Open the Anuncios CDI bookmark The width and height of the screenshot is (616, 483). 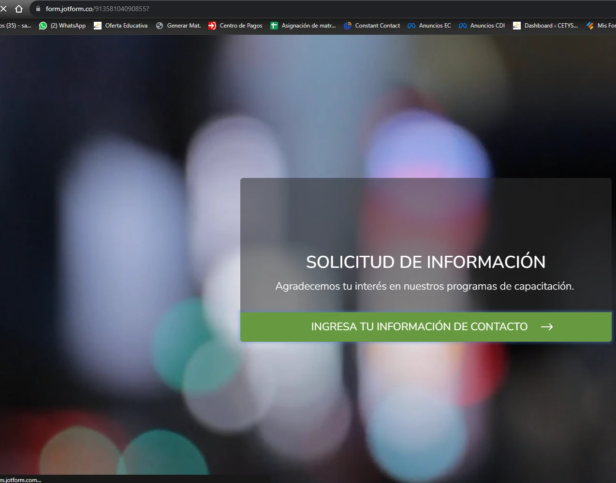[x=482, y=26]
